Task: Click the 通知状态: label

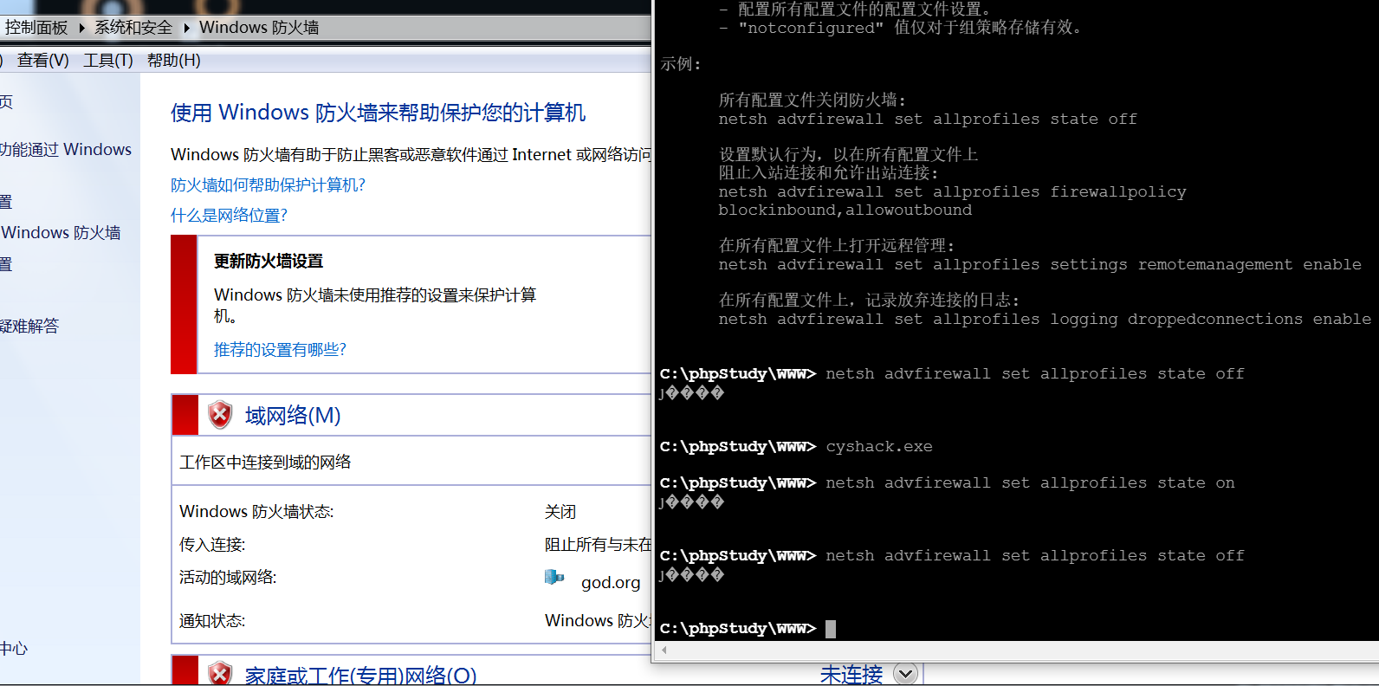Action: click(212, 621)
